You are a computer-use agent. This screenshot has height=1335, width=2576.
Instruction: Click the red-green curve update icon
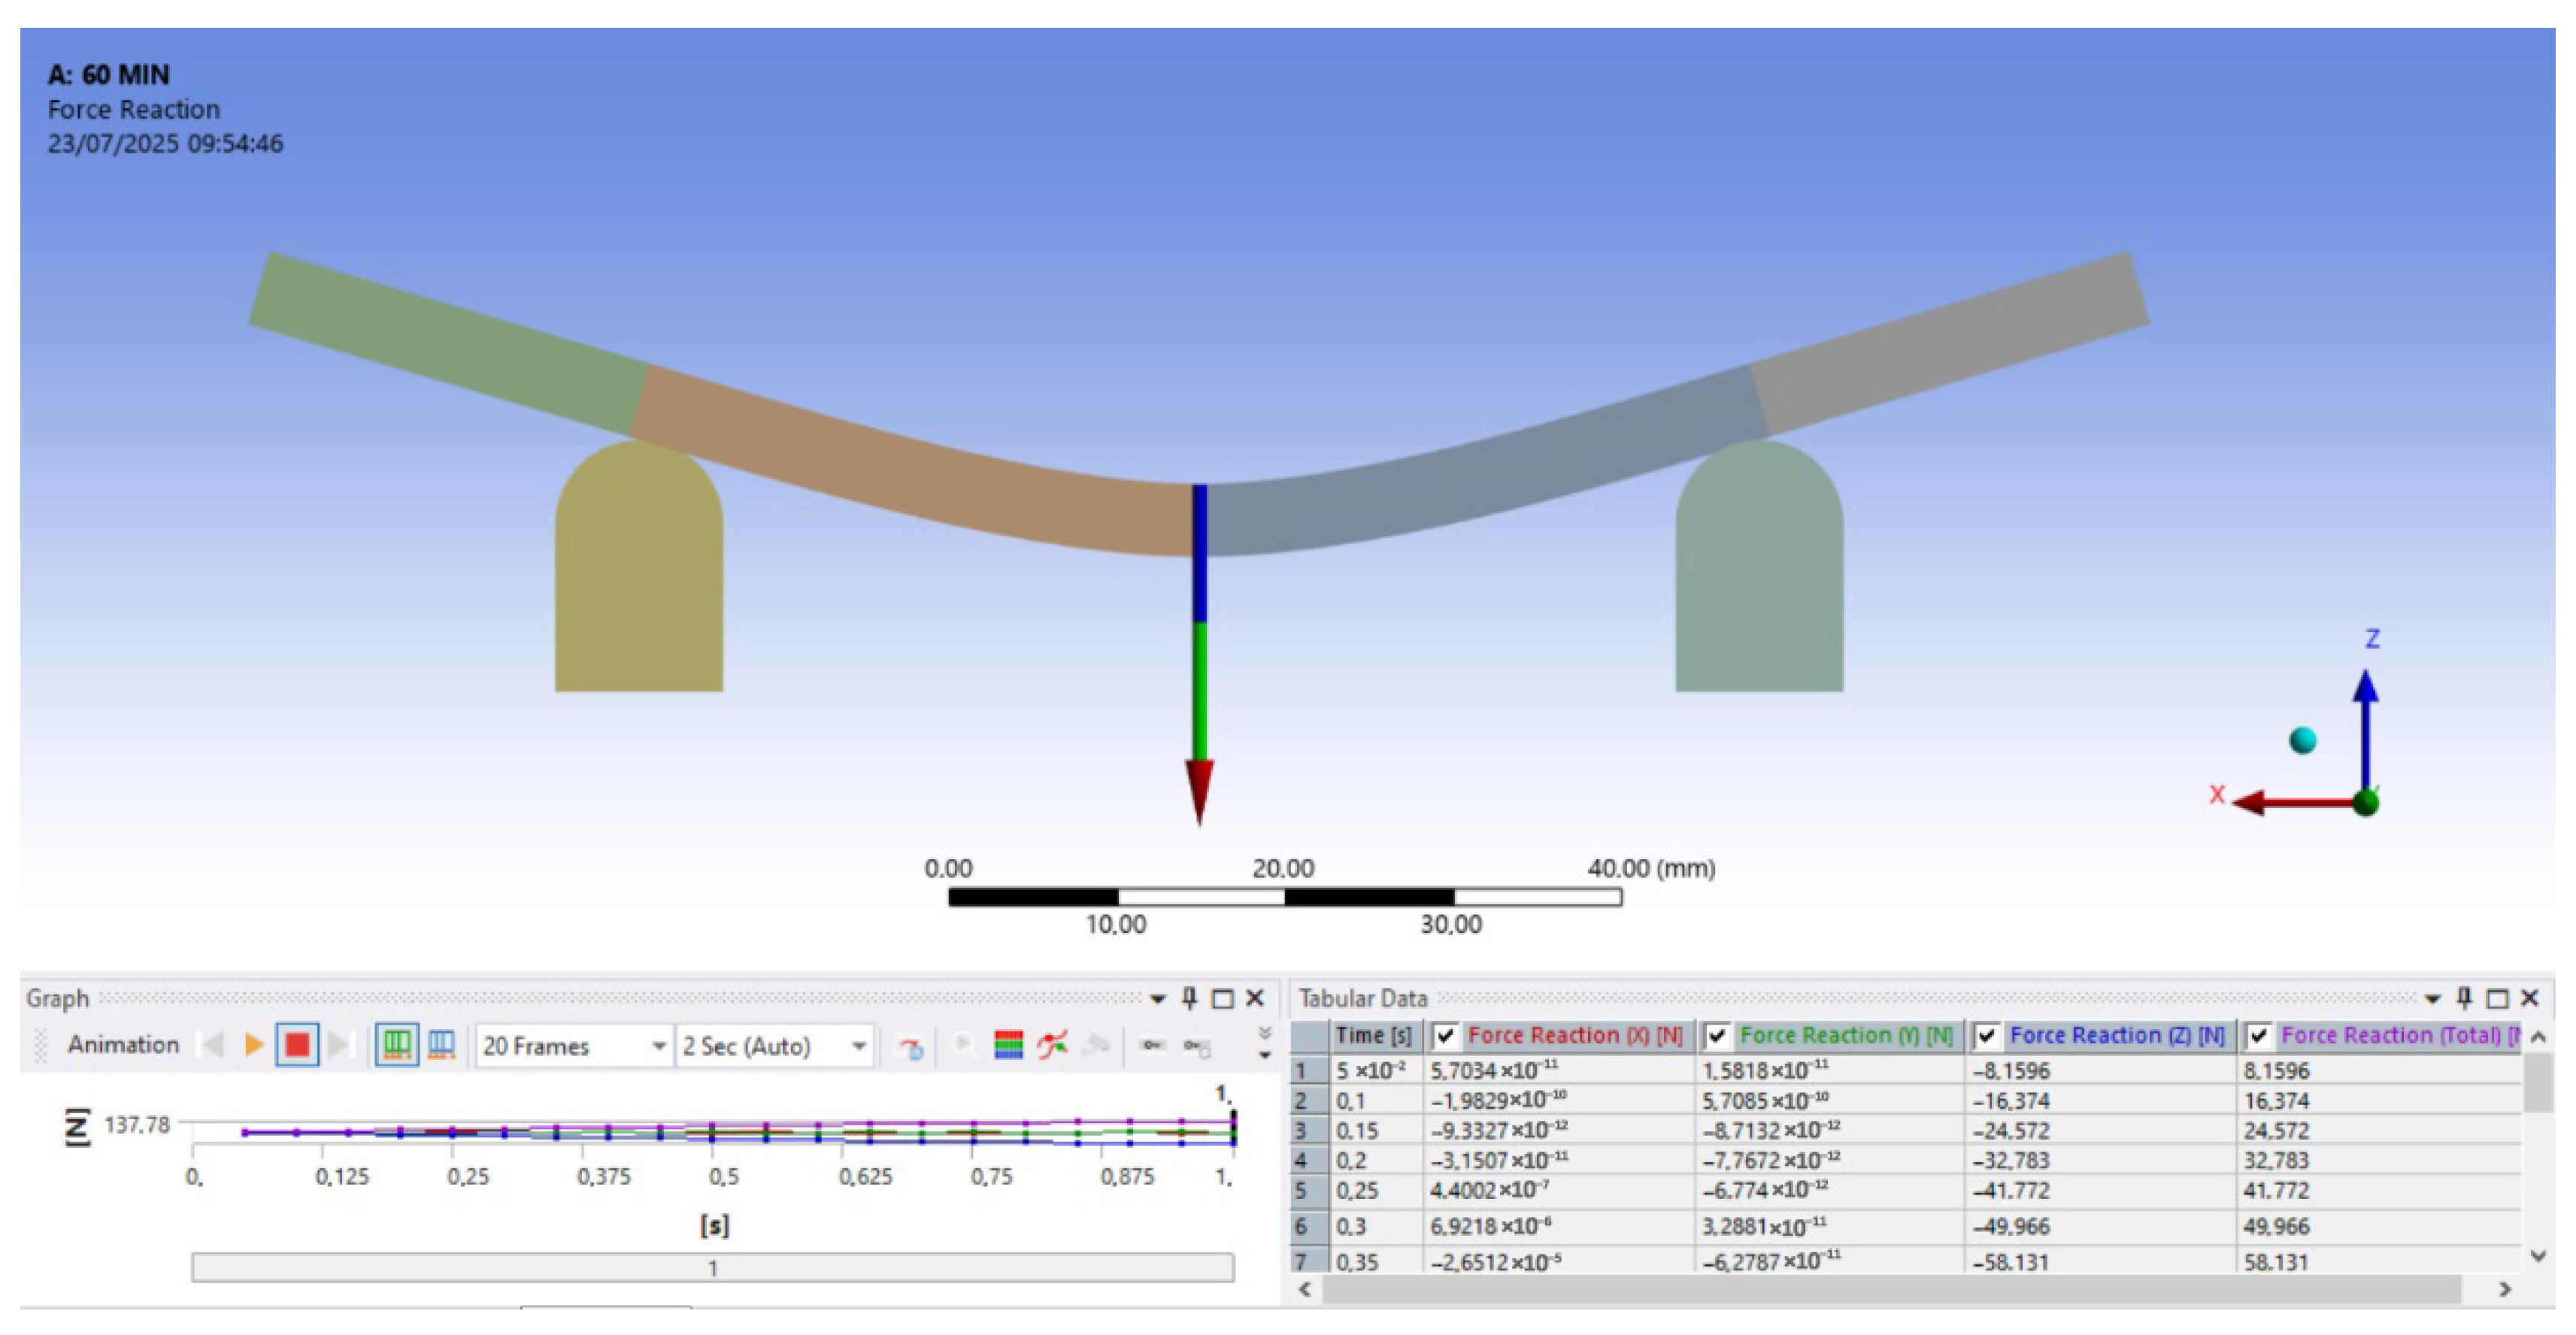(1052, 1045)
